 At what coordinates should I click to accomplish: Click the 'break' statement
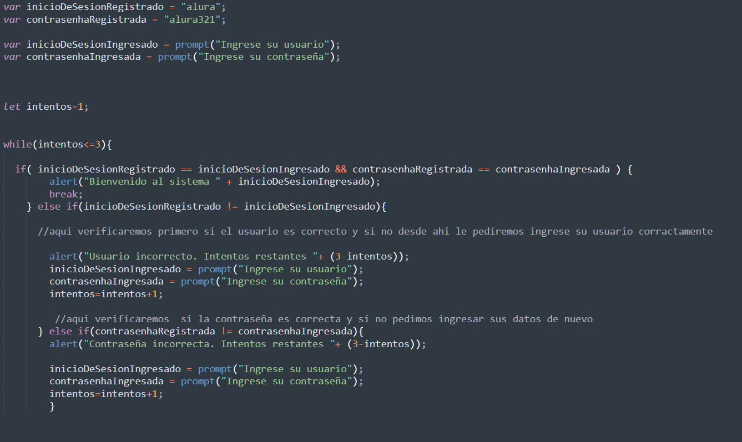pyautogui.click(x=64, y=194)
